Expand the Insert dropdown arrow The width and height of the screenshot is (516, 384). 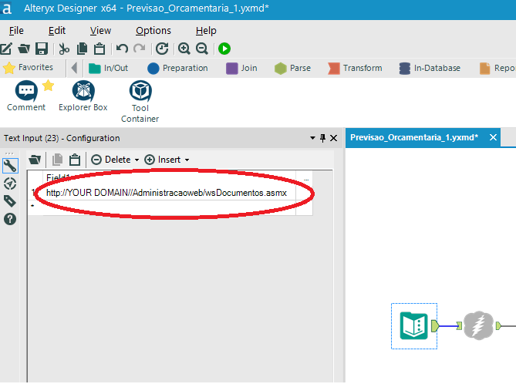click(x=187, y=160)
